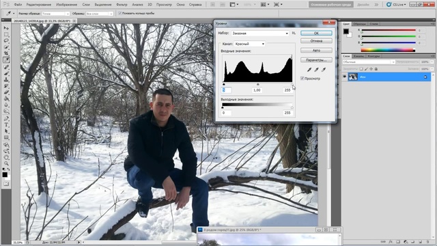Select the Blur tool

pos(6,105)
